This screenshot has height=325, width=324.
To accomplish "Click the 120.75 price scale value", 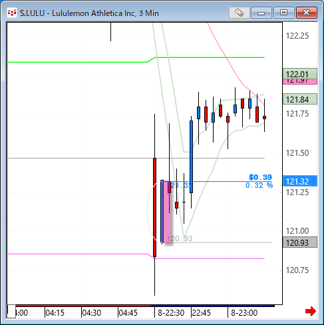I will click(x=297, y=270).
